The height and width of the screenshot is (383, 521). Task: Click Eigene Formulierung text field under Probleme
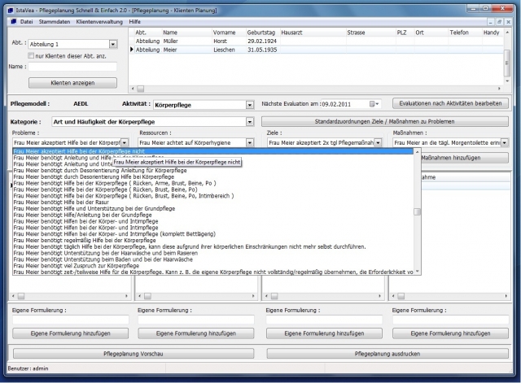pos(71,320)
